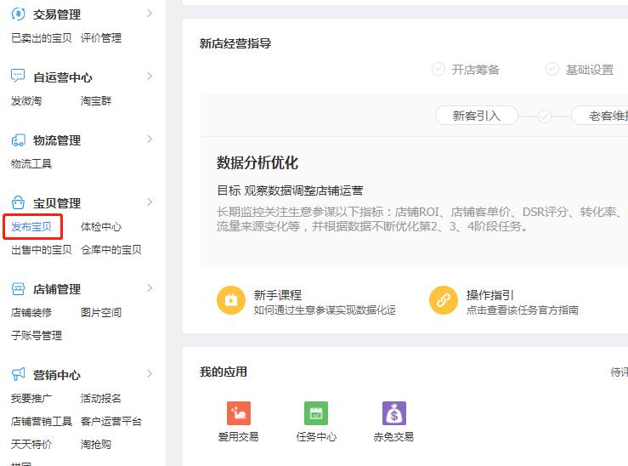Select the 老客维护 stage pill
Image resolution: width=628 pixels, height=466 pixels.
[600, 116]
